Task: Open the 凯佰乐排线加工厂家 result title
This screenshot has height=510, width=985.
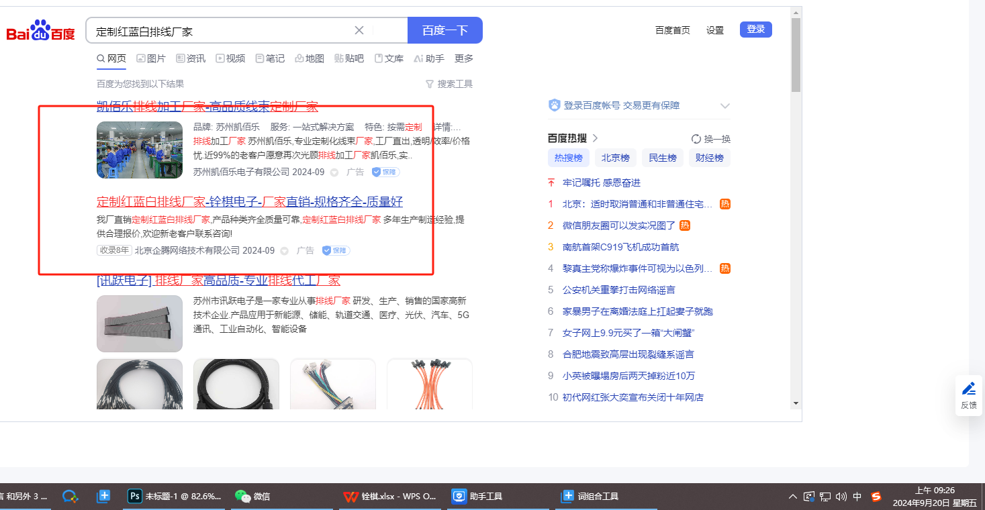Action: 207,106
